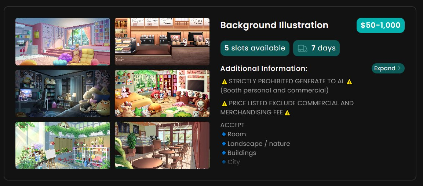423x186 pixels.
Task: Click the 5 slots available badge
Action: tap(255, 48)
